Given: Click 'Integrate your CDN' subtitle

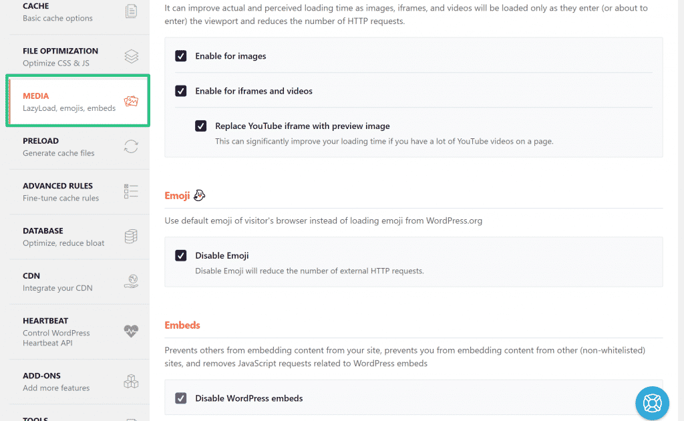Looking at the screenshot, I should click(x=57, y=288).
